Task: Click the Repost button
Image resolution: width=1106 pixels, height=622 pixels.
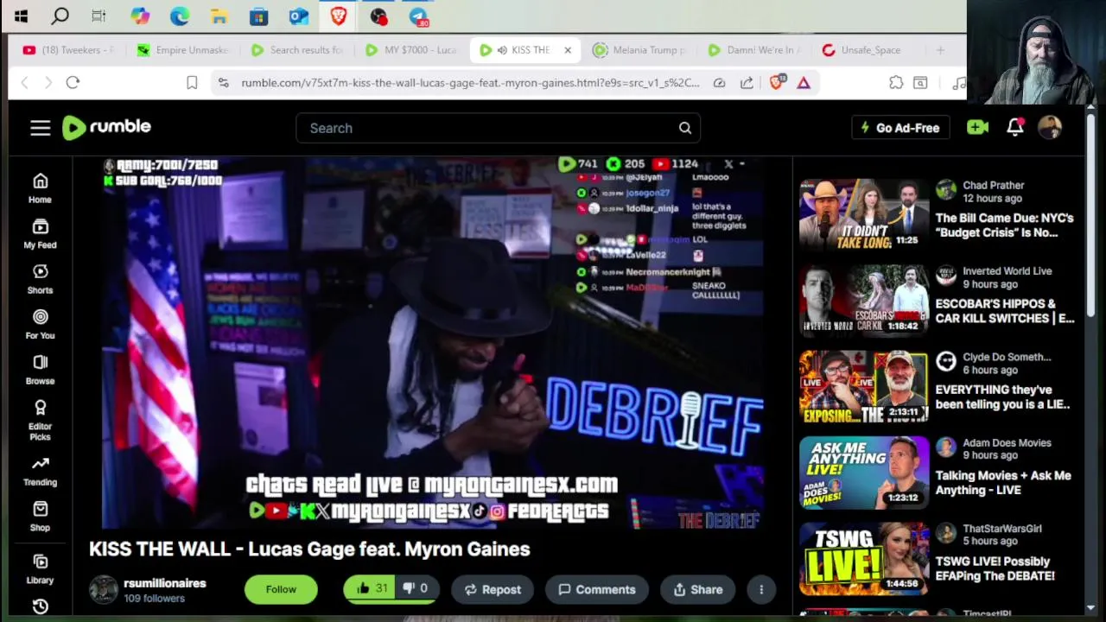Action: click(x=493, y=589)
